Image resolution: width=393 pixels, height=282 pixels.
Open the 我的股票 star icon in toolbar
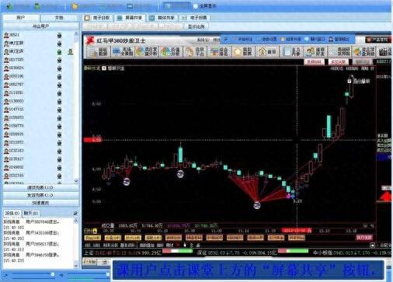pos(243,51)
